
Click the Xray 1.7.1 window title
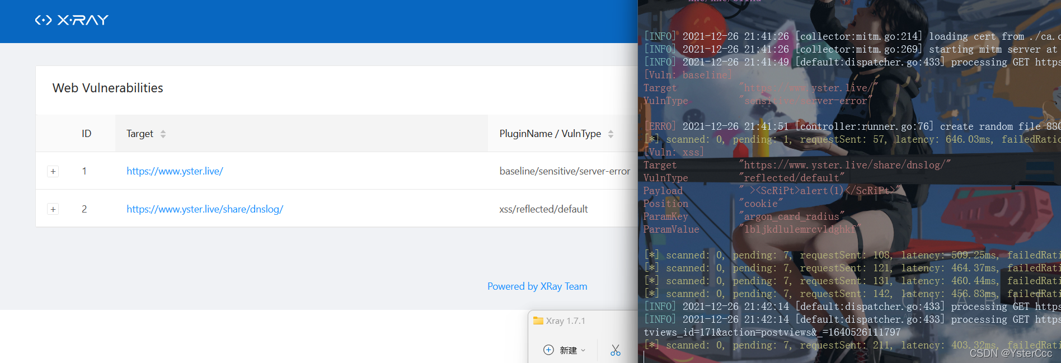coord(566,320)
